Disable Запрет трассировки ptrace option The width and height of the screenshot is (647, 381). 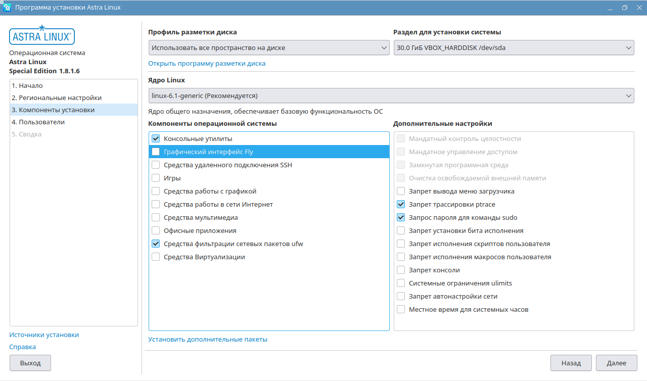pos(401,204)
